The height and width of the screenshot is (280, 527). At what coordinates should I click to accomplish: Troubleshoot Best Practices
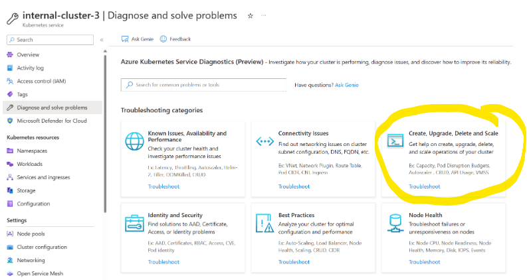click(294, 262)
